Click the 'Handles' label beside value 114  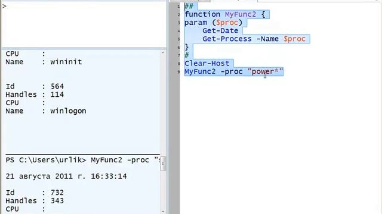[x=21, y=95]
